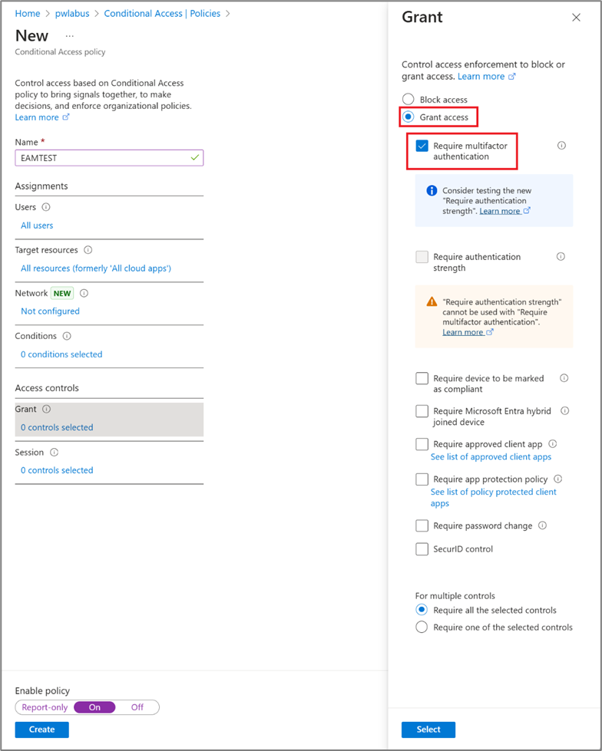Check Require device to be marked as compliant

pos(422,378)
